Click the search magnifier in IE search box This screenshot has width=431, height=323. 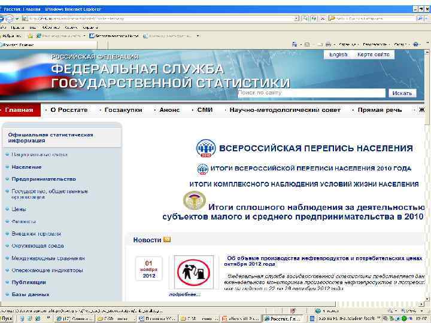click(420, 19)
